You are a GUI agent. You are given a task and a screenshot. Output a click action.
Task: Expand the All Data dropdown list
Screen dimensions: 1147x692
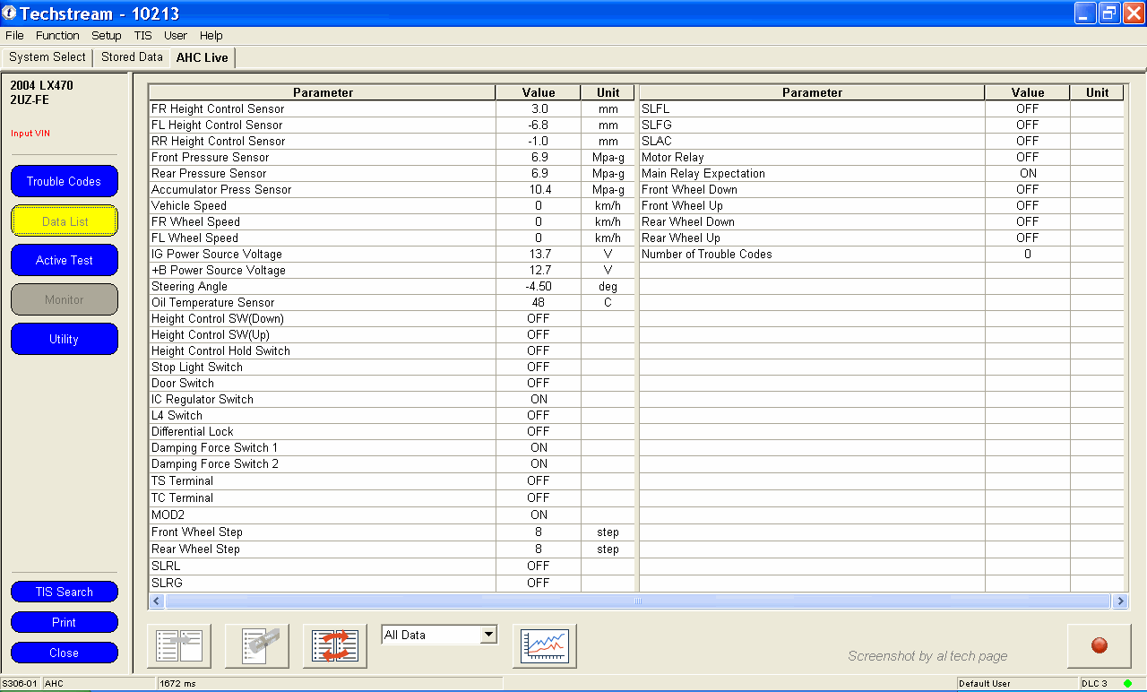[x=488, y=635]
